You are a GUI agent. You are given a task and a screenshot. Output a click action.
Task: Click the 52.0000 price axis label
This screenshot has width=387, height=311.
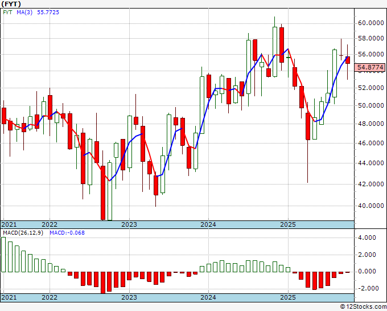[370, 88]
